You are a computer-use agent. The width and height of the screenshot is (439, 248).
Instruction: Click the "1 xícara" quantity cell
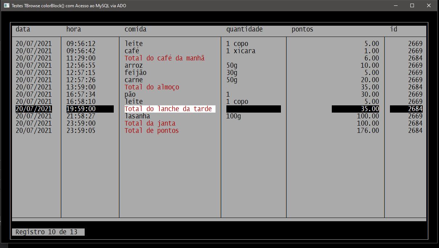coord(241,51)
